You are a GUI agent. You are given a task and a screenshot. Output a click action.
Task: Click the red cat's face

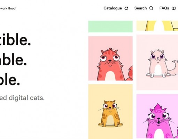point(110,58)
